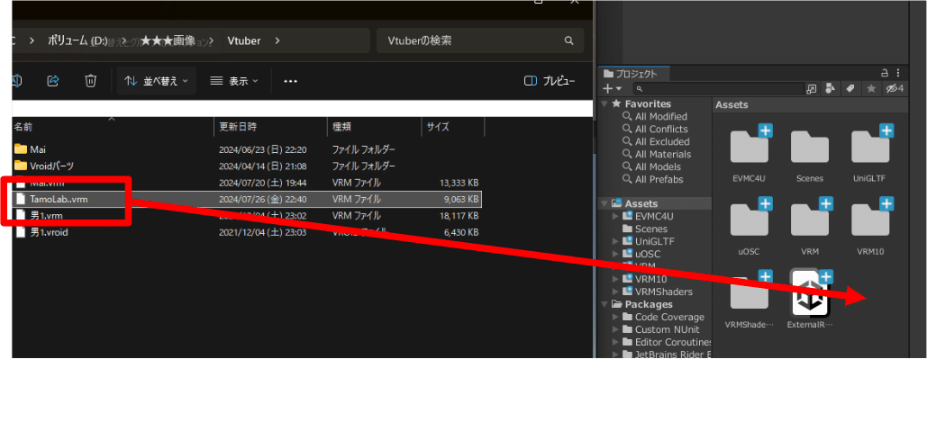927x422 pixels.
Task: Select All Models saved search
Action: 658,167
